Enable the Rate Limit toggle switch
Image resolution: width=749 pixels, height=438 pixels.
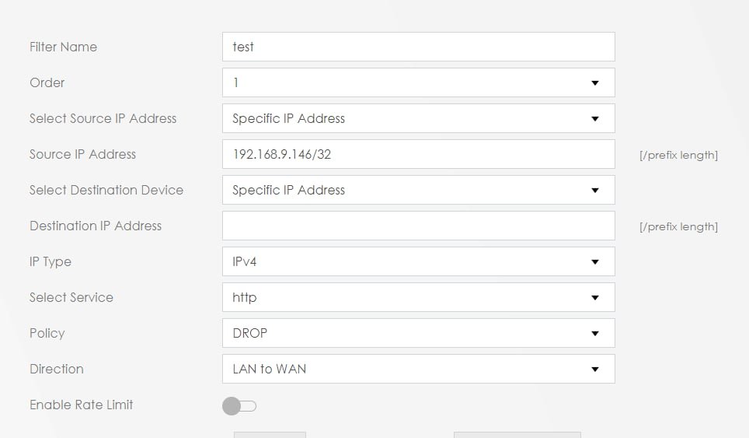239,406
